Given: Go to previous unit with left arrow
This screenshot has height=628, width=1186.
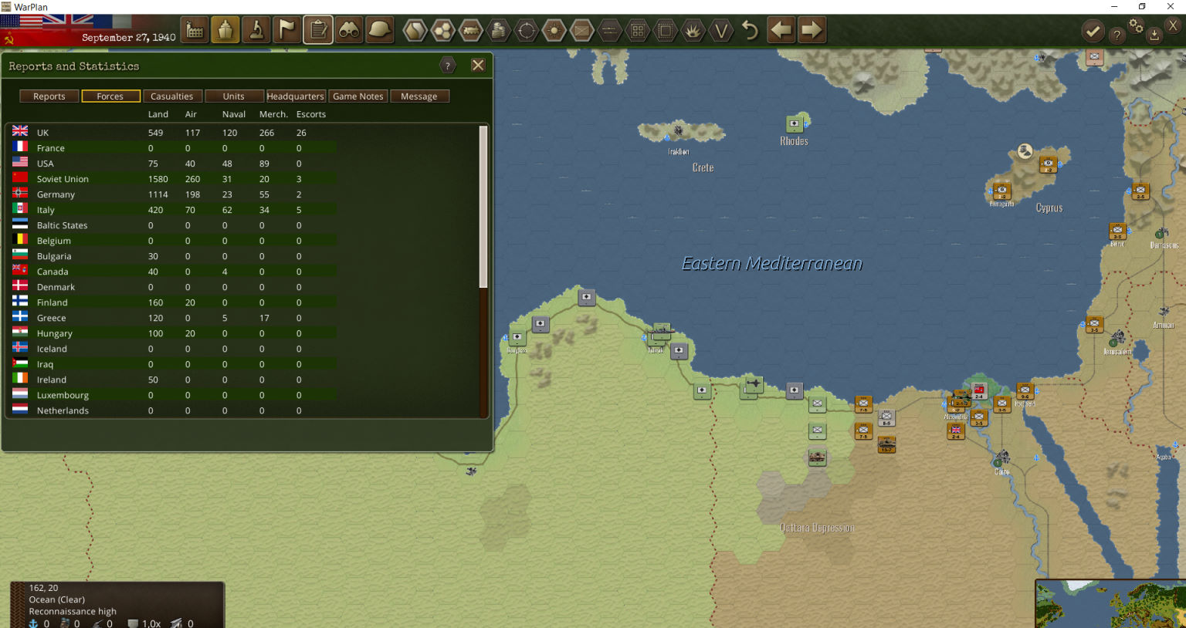Looking at the screenshot, I should pyautogui.click(x=781, y=31).
